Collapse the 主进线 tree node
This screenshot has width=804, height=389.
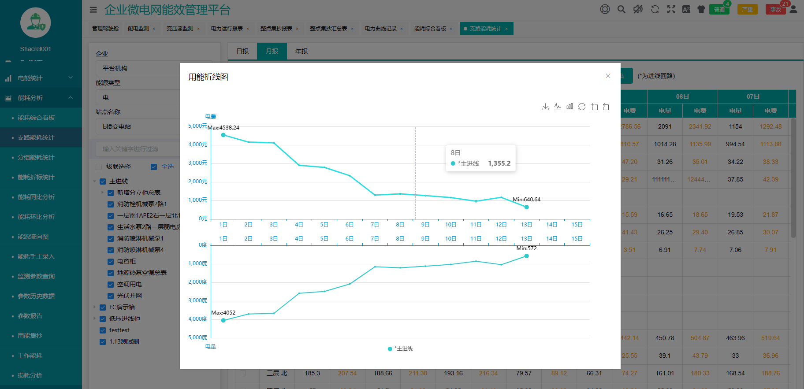[x=95, y=181]
